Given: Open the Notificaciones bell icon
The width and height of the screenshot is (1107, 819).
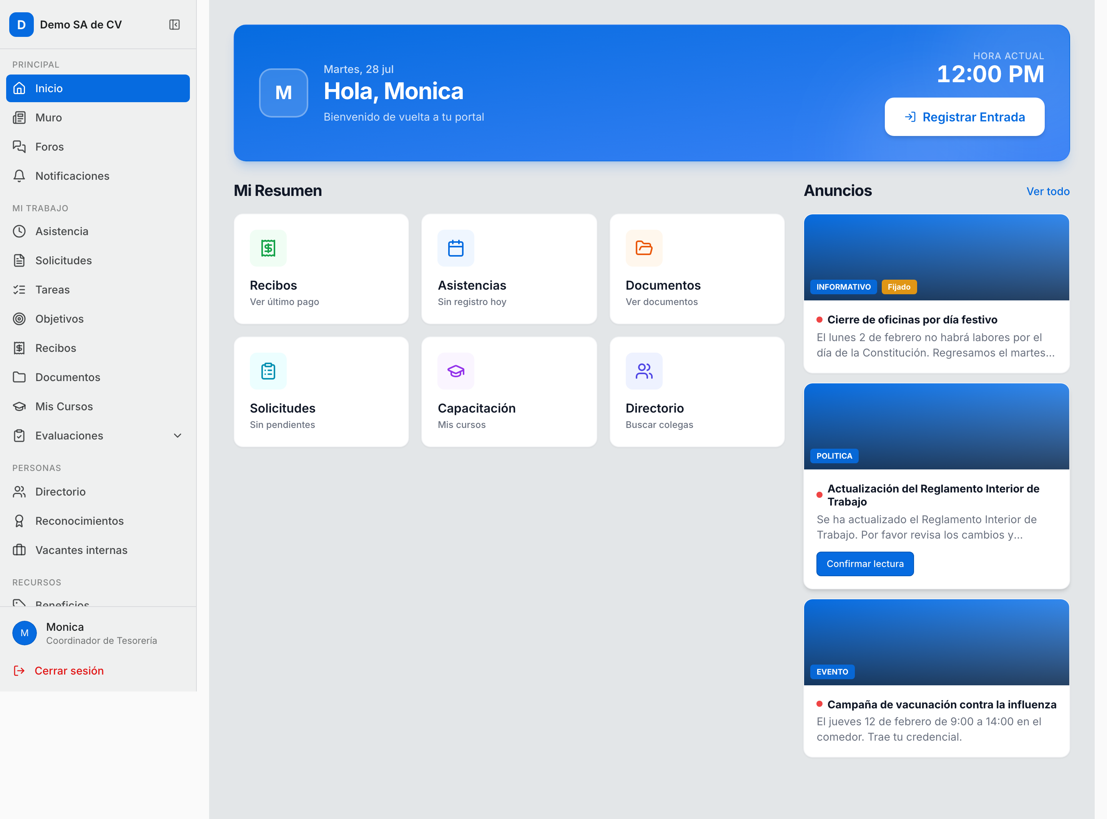Looking at the screenshot, I should pos(19,176).
